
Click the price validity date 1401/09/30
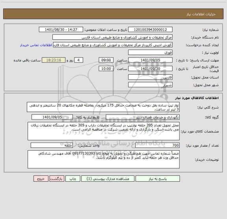150,69
